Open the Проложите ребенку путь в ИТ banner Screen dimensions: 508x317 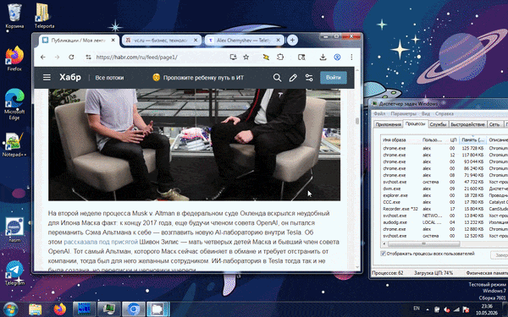click(198, 78)
